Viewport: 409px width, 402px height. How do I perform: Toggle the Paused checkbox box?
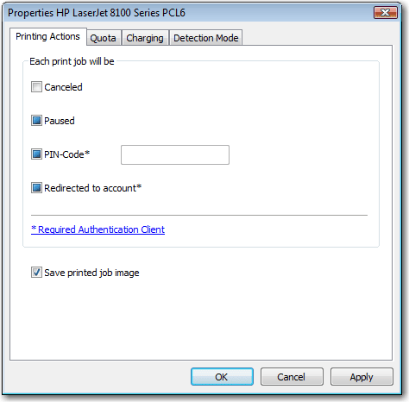pos(36,121)
